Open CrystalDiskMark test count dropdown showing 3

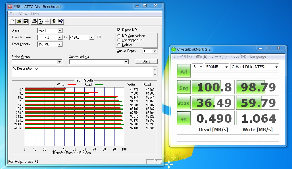[198, 67]
